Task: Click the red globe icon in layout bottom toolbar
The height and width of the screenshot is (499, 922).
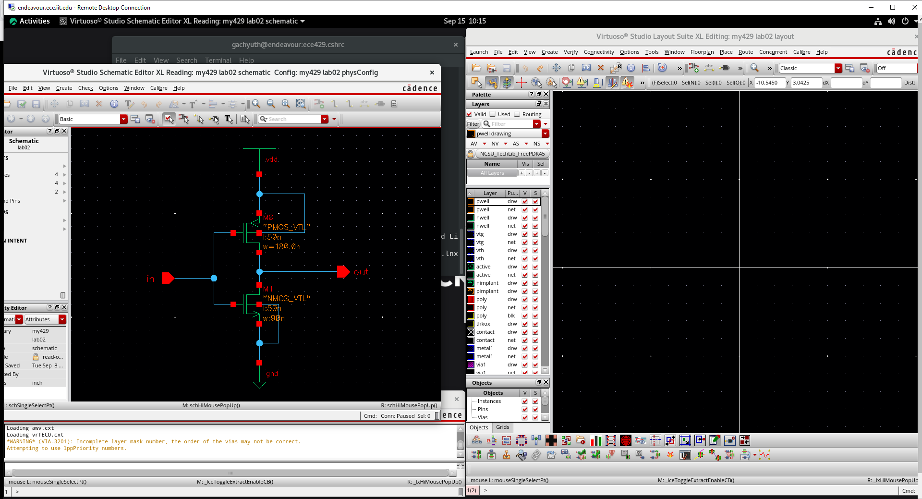Action: click(626, 440)
